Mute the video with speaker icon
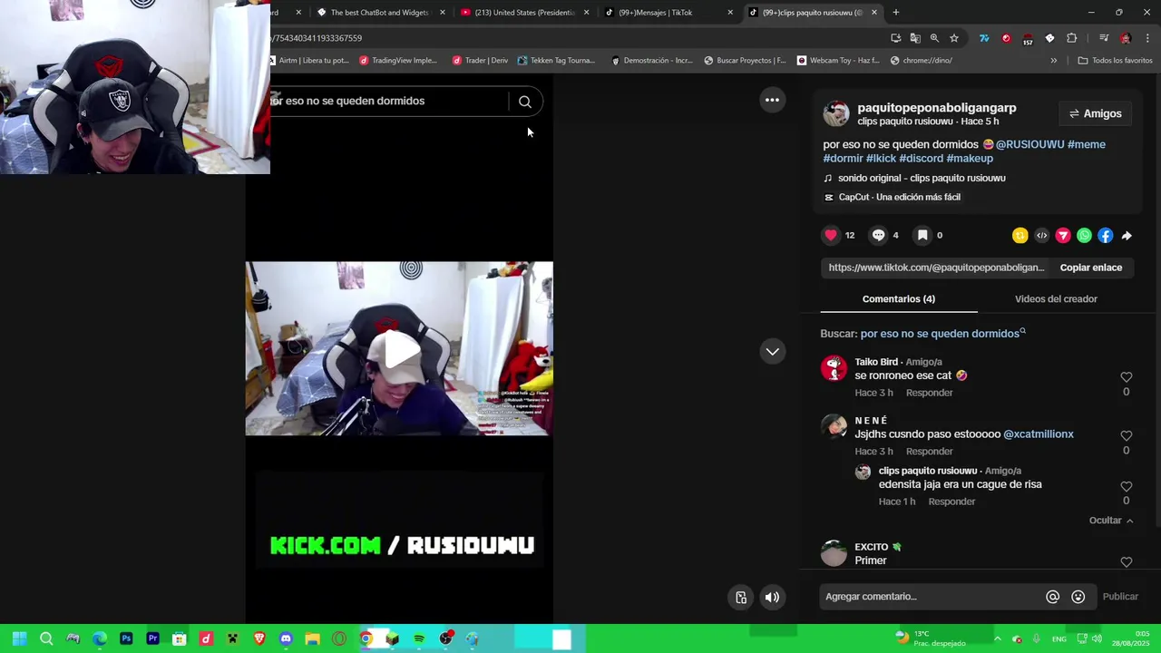The width and height of the screenshot is (1161, 653). (x=772, y=597)
